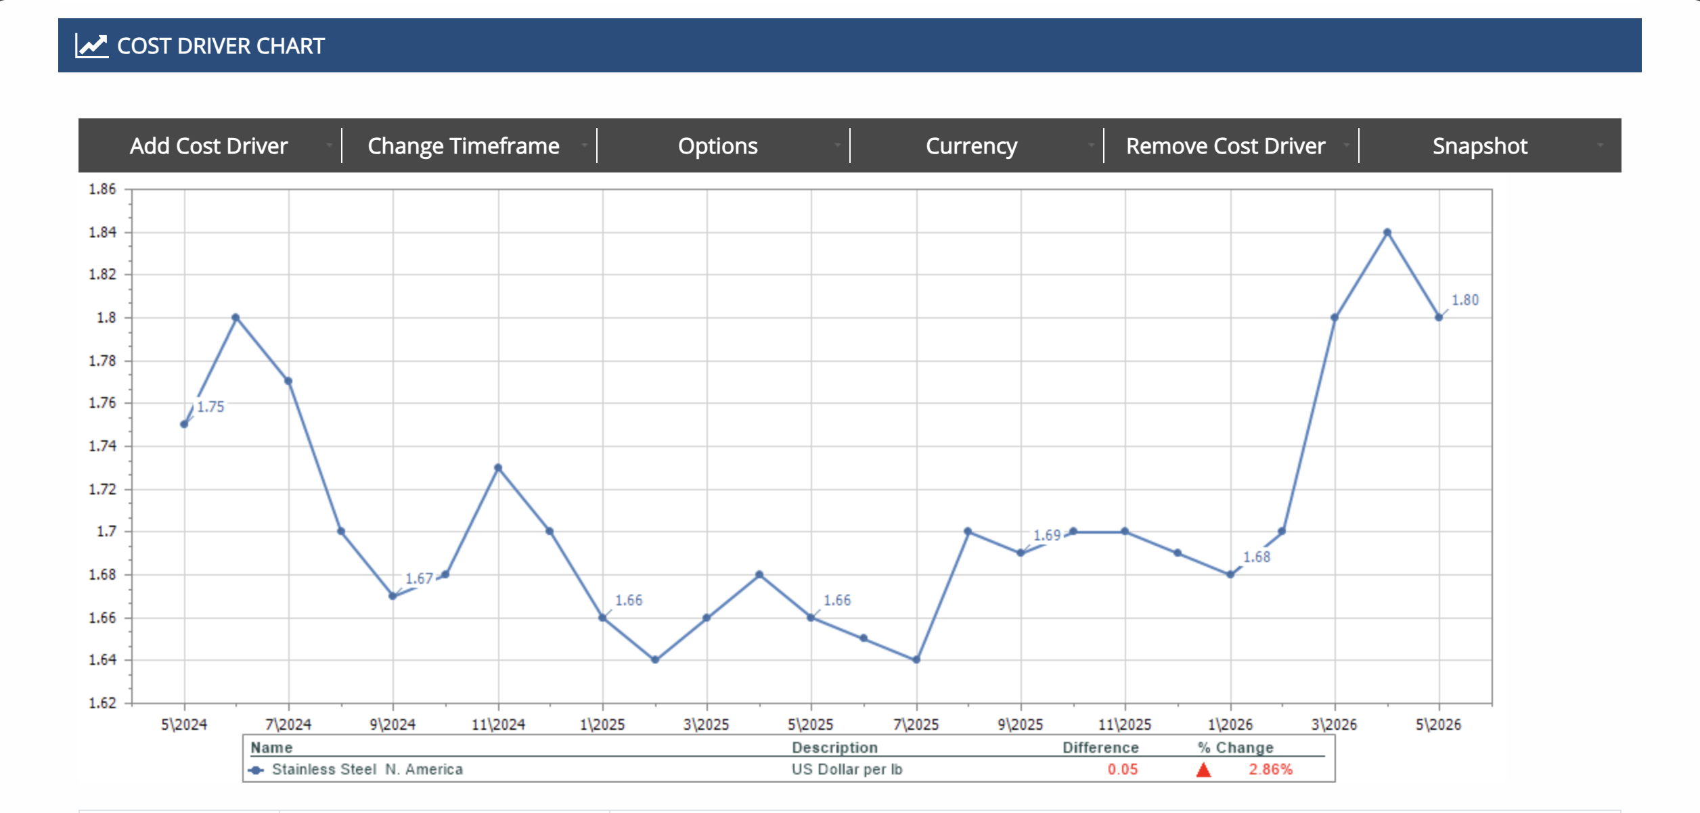Image resolution: width=1700 pixels, height=813 pixels.
Task: Click the COST DRIVER CHART title
Action: pyautogui.click(x=221, y=46)
